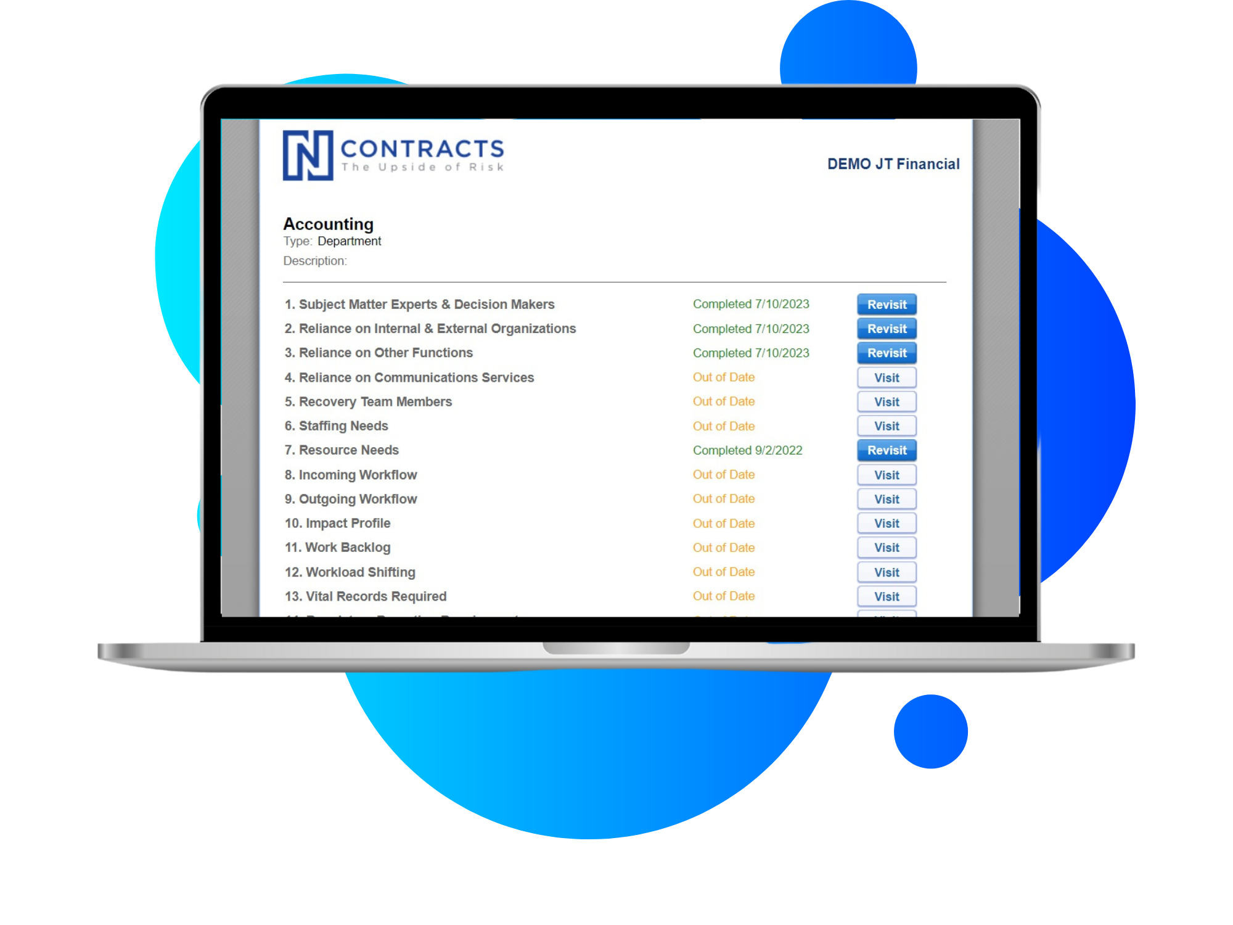Click Visit button for Impact Profile

pyautogui.click(x=885, y=524)
